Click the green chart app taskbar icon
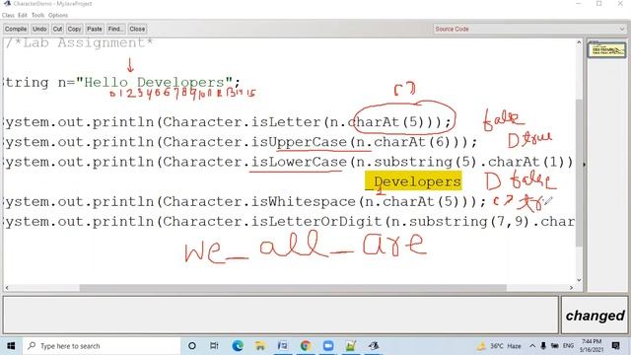The width and height of the screenshot is (631, 355). tap(351, 346)
